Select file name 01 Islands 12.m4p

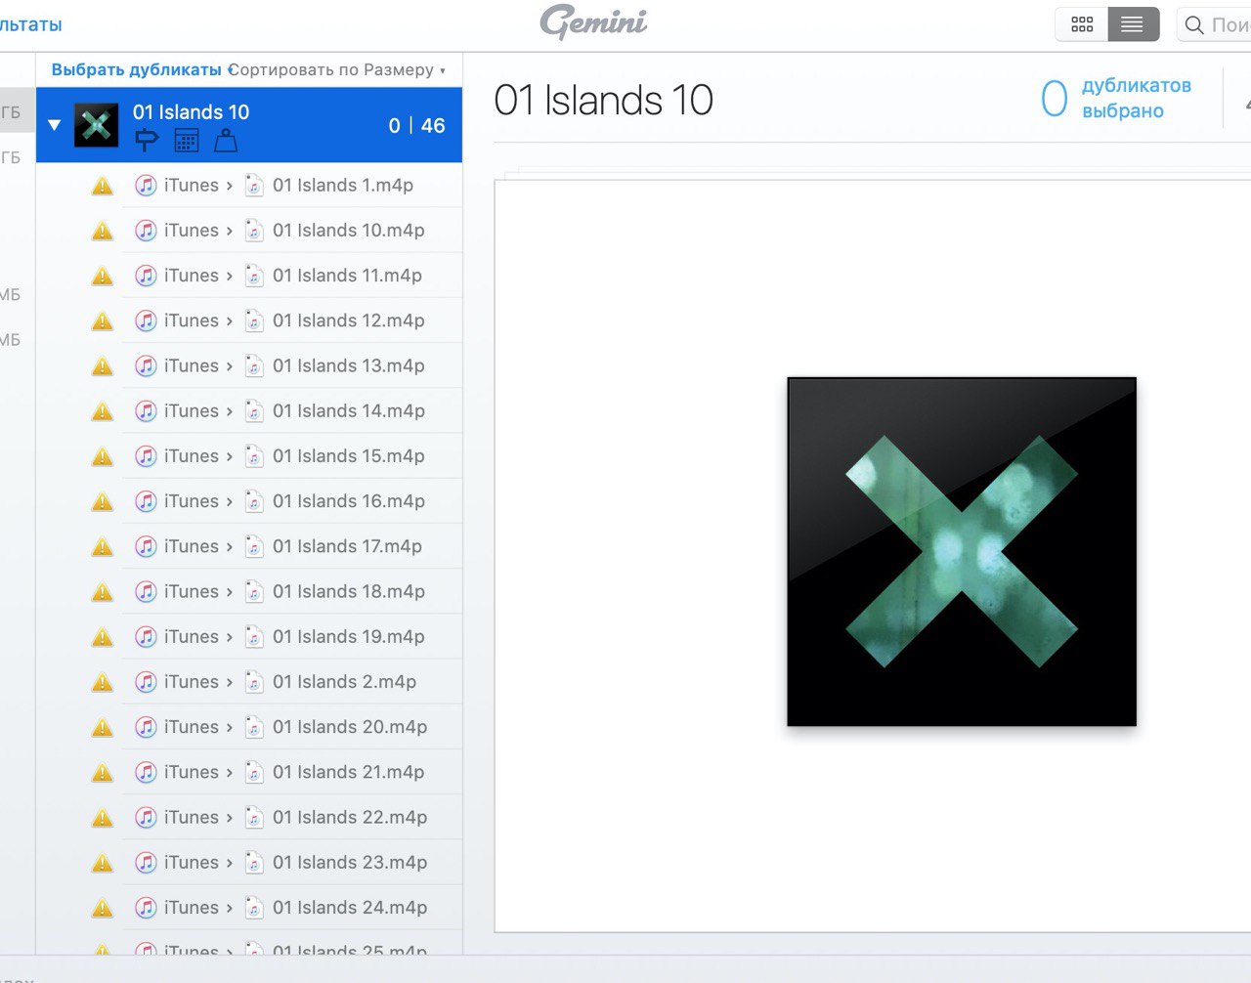pyautogui.click(x=349, y=320)
